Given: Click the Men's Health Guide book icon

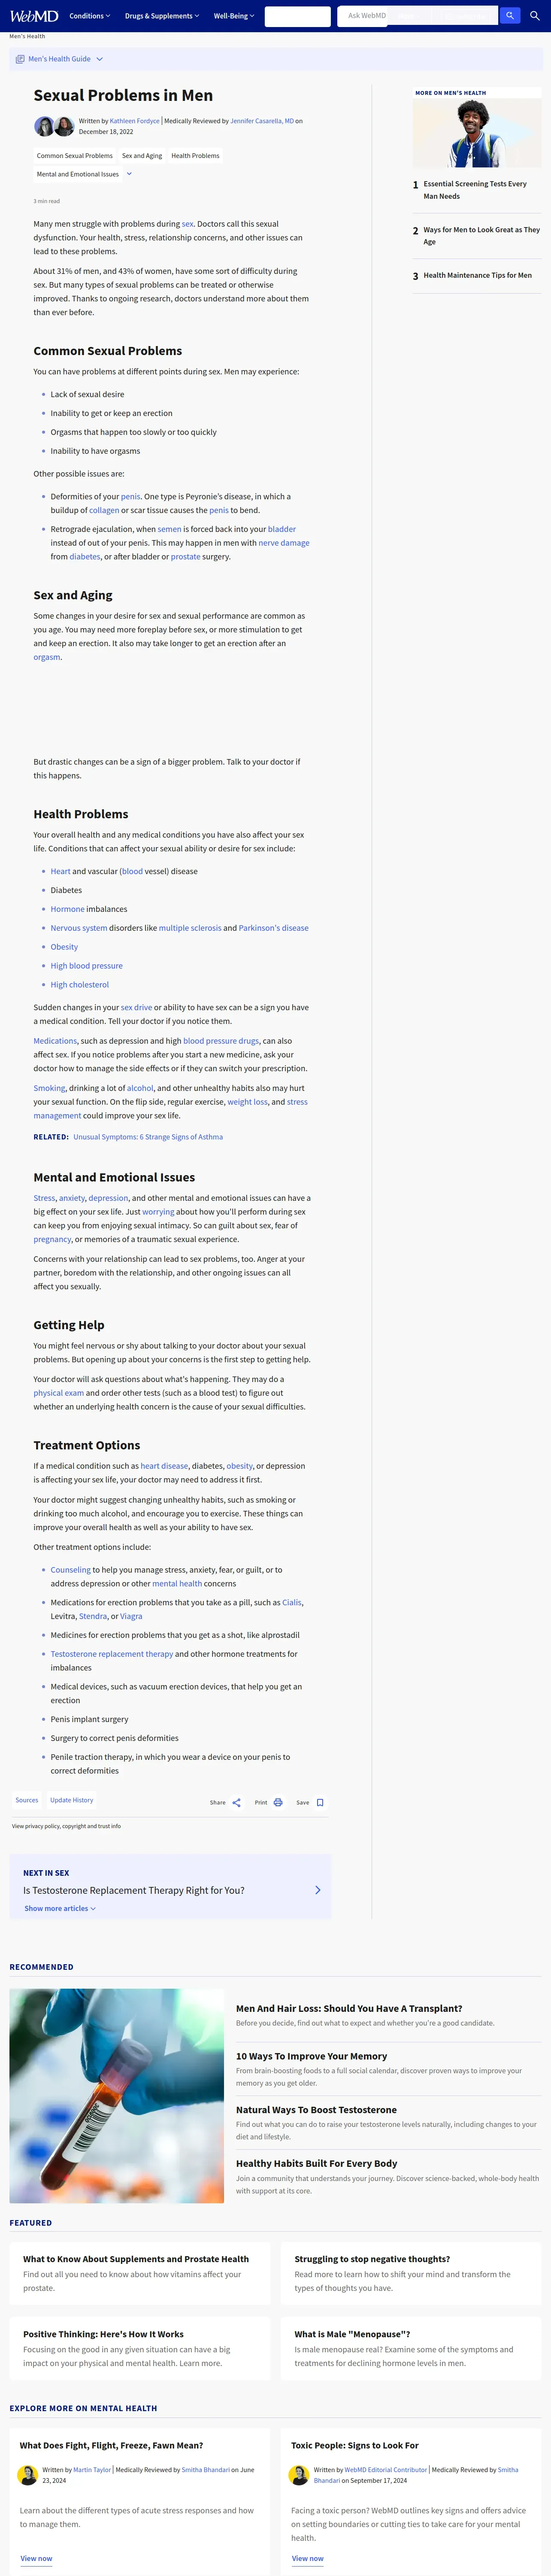Looking at the screenshot, I should pos(20,59).
